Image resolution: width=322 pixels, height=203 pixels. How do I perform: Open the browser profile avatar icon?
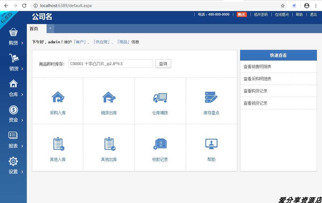306,6
